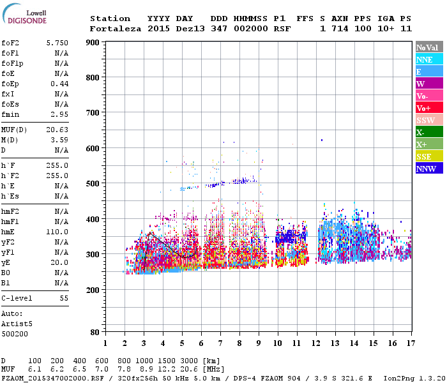The height and width of the screenshot is (383, 447).
Task: Click the hmF2 N/A value
Action: tap(62, 211)
